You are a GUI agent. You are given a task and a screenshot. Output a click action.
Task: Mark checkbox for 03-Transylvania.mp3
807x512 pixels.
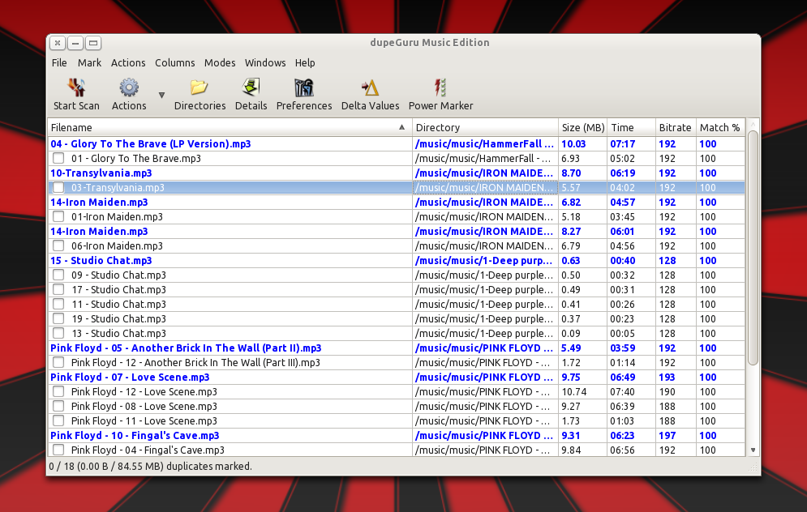click(58, 188)
